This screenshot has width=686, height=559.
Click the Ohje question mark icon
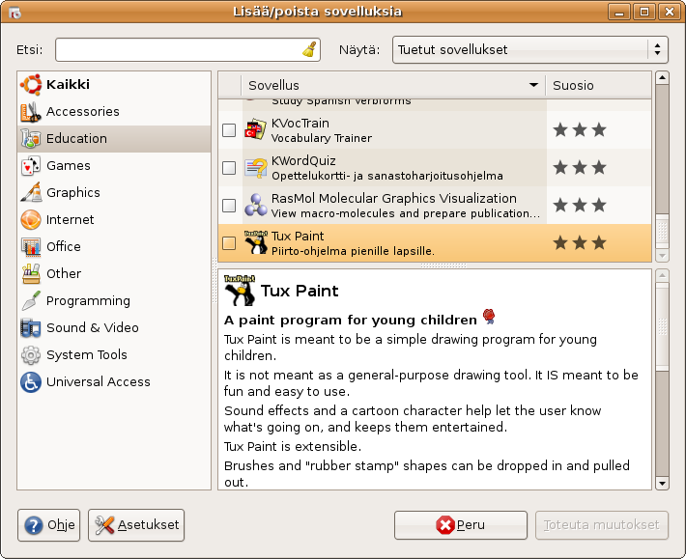34,525
